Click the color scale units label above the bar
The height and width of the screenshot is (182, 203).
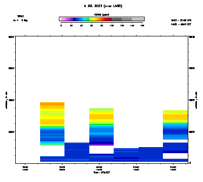pyautogui.click(x=101, y=15)
